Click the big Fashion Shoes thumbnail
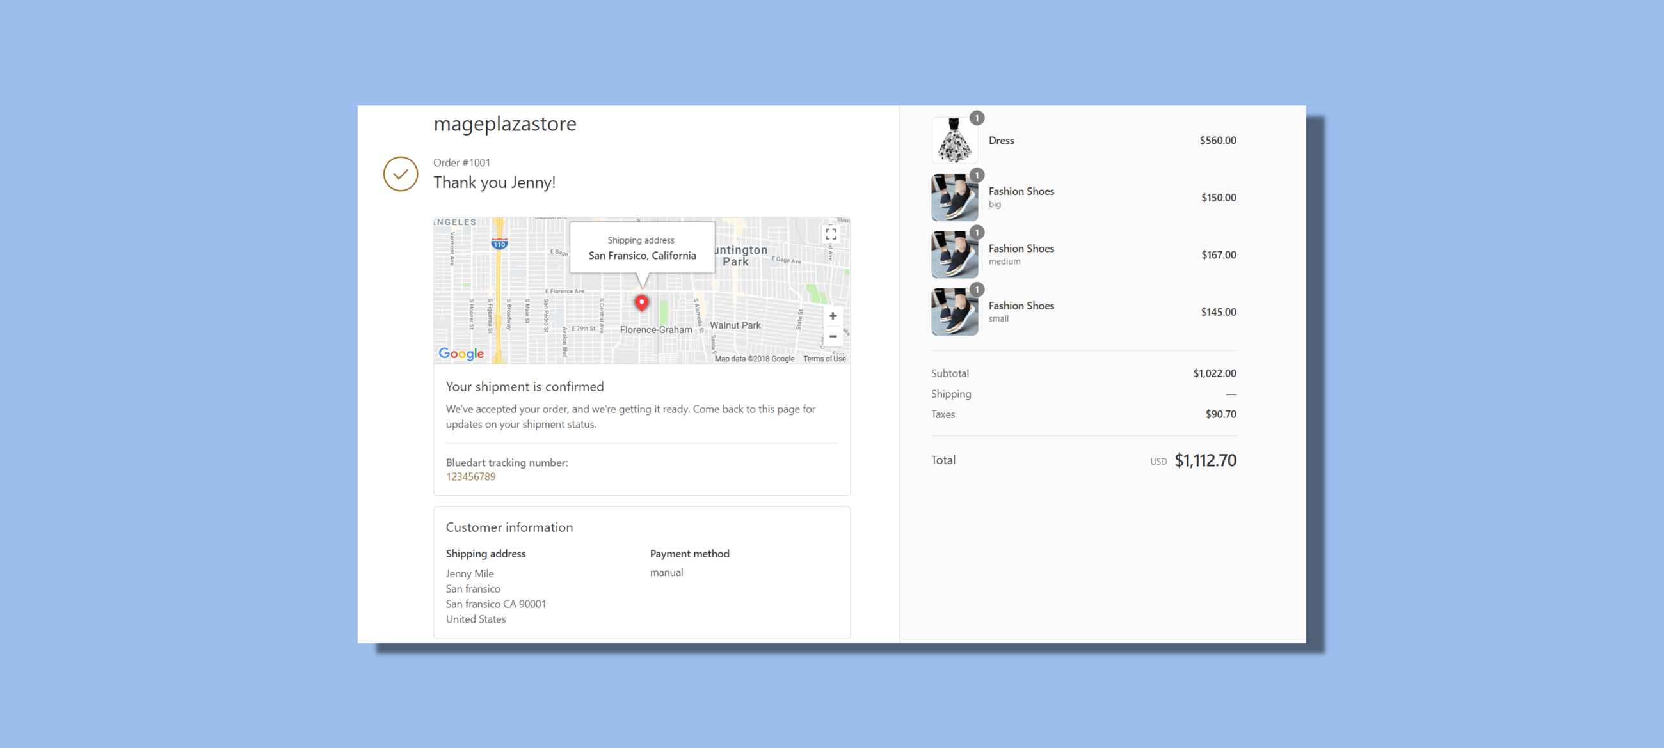This screenshot has width=1664, height=748. point(954,197)
